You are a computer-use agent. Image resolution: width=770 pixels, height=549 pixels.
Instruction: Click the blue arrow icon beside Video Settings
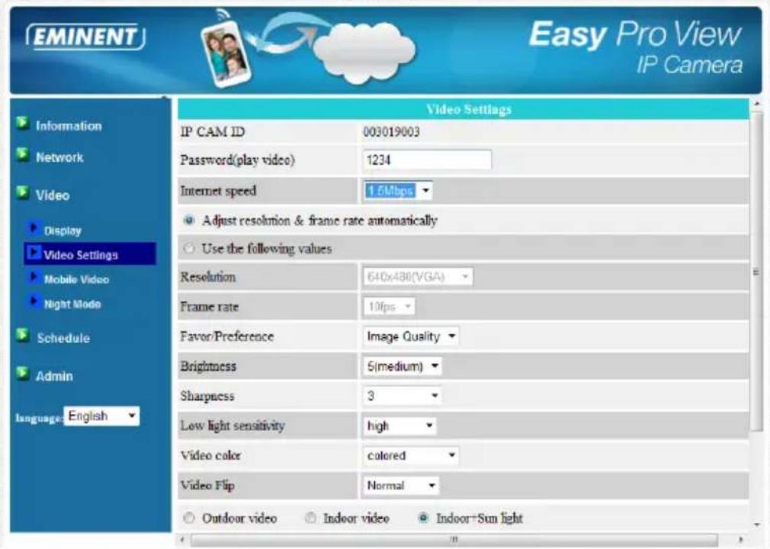[x=34, y=253]
